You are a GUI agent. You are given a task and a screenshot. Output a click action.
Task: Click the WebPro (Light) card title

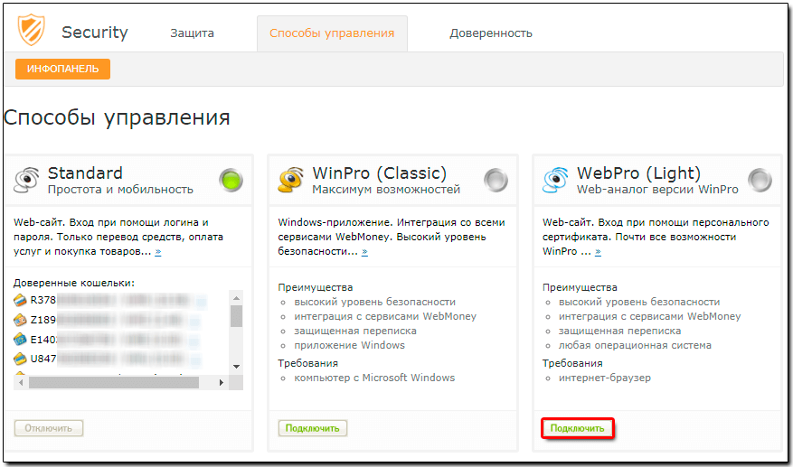638,173
